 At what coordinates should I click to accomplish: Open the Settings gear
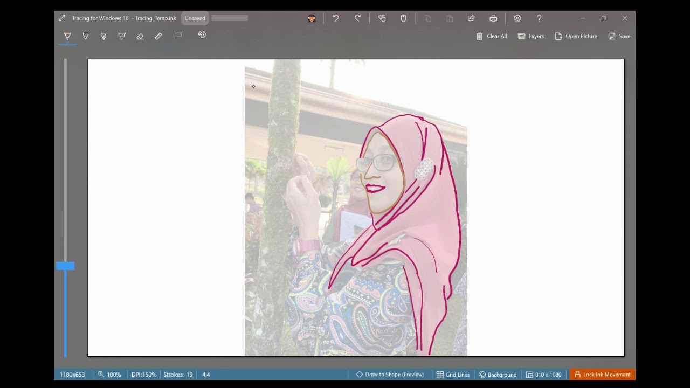(x=517, y=18)
